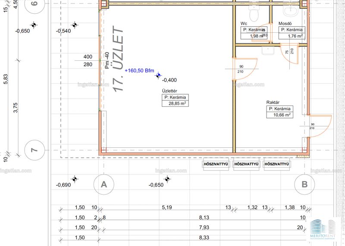This screenshot has width=345, height=246.
Task: Click the washbasin symbol in the Mosdó room
Action: (x=291, y=10)
